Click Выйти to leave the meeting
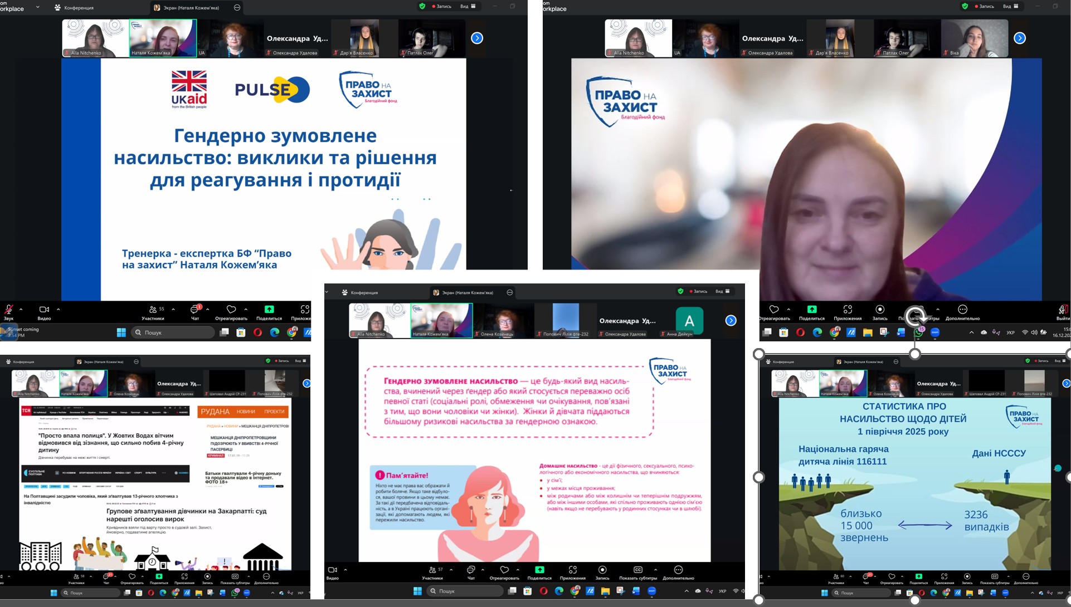This screenshot has width=1071, height=607. (1063, 312)
